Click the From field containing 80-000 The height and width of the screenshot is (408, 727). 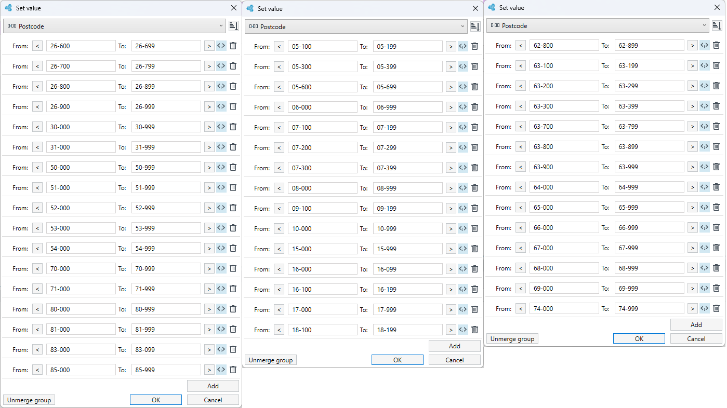[81, 309]
